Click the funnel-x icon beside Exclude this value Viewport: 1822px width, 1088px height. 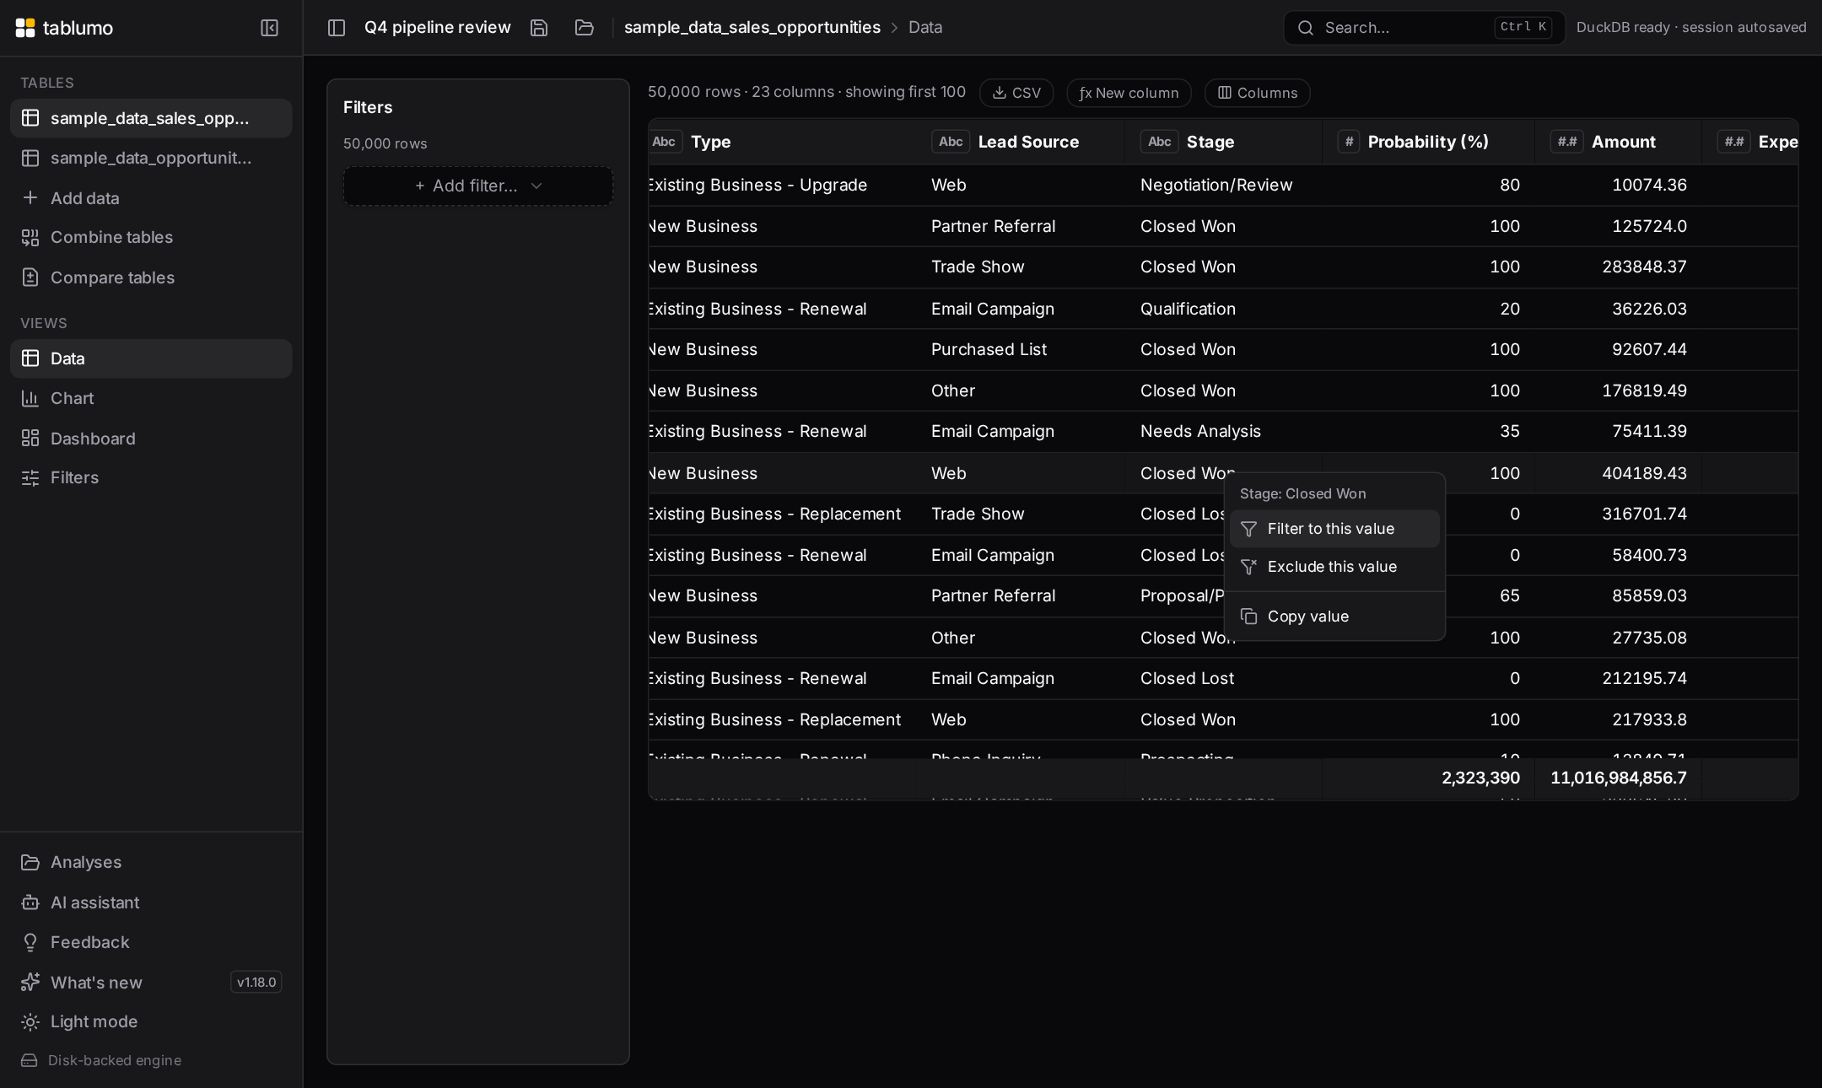[1249, 567]
